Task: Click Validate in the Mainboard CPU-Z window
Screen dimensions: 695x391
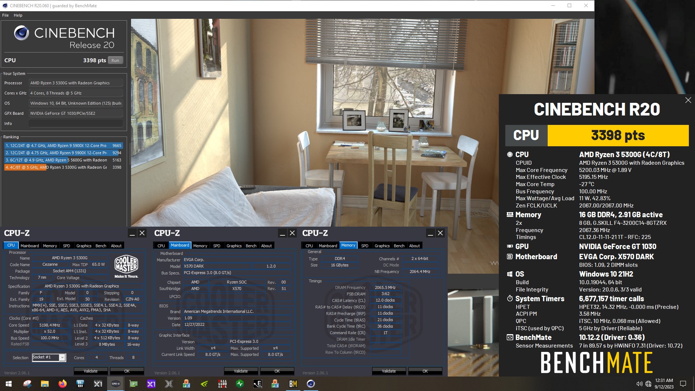Action: point(241,371)
